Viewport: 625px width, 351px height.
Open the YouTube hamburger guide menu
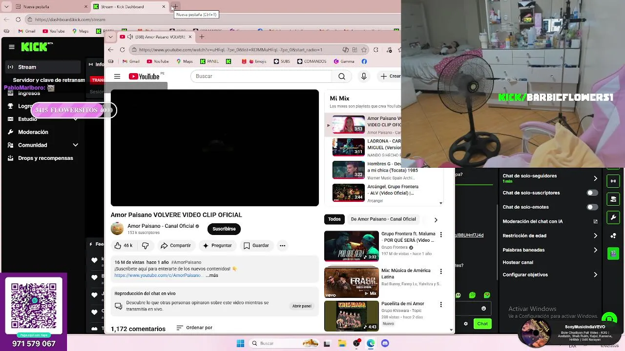[x=117, y=77]
